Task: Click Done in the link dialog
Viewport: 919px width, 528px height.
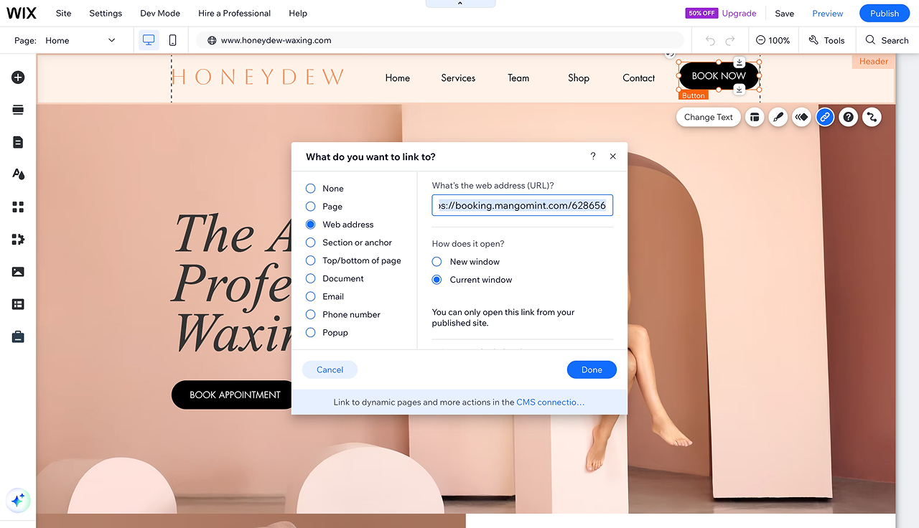Action: [592, 369]
